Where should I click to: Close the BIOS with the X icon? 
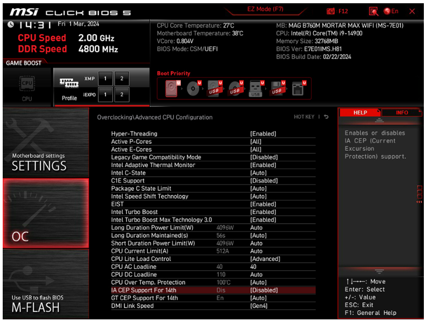coord(412,11)
